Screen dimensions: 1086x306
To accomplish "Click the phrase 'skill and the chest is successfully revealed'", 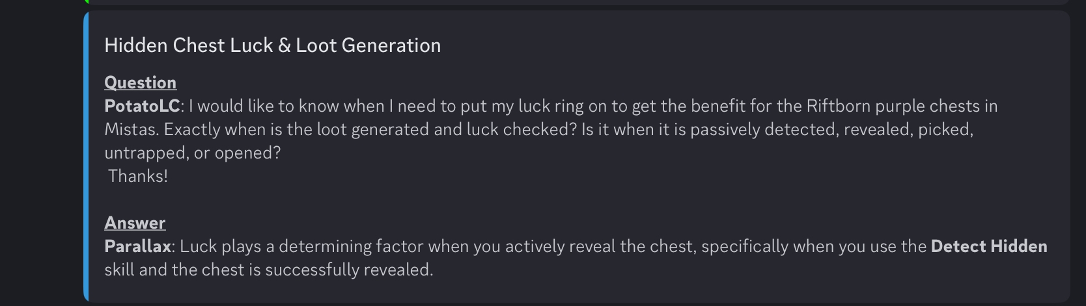I will [x=267, y=270].
